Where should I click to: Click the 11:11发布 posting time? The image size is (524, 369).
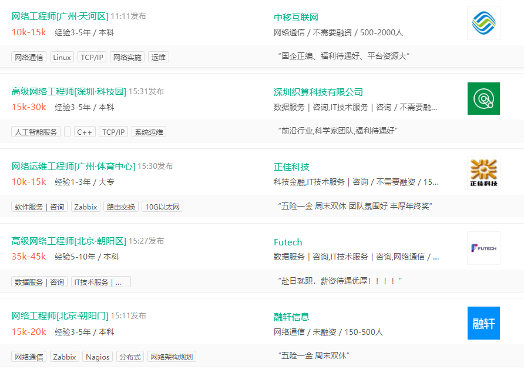(128, 16)
